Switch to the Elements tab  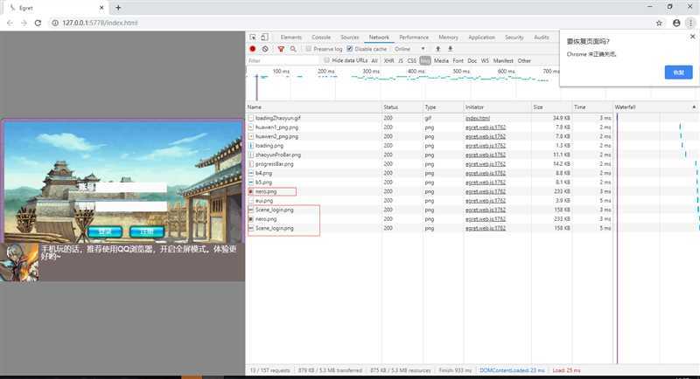pyautogui.click(x=291, y=38)
